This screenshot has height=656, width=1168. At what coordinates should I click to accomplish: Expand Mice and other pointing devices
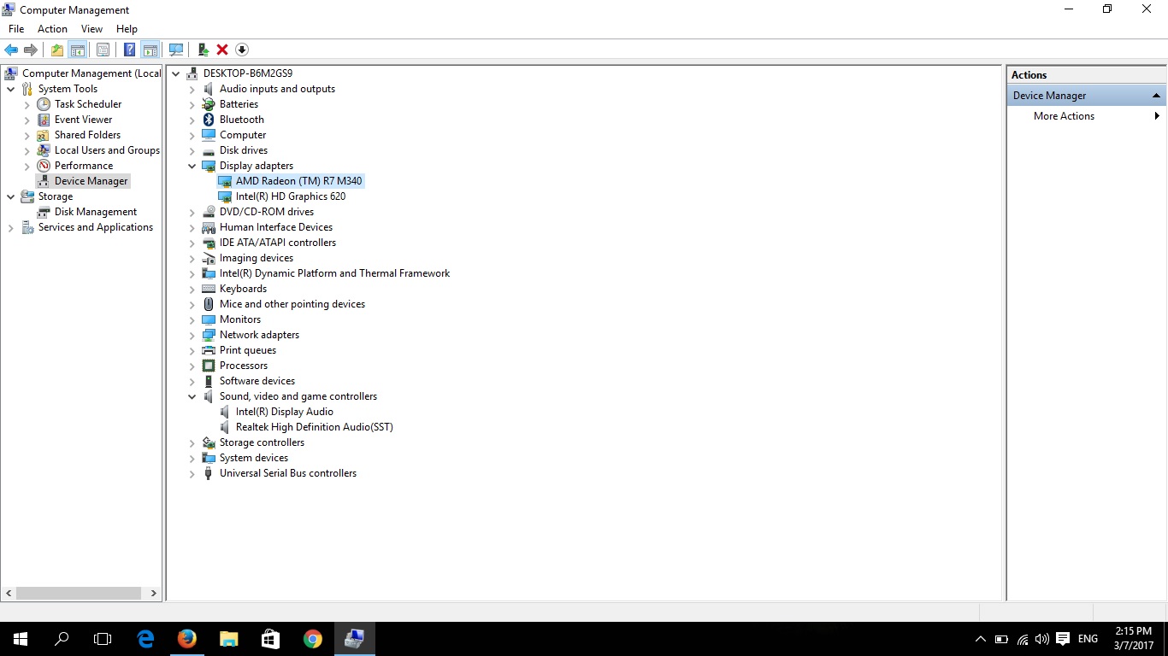(192, 304)
